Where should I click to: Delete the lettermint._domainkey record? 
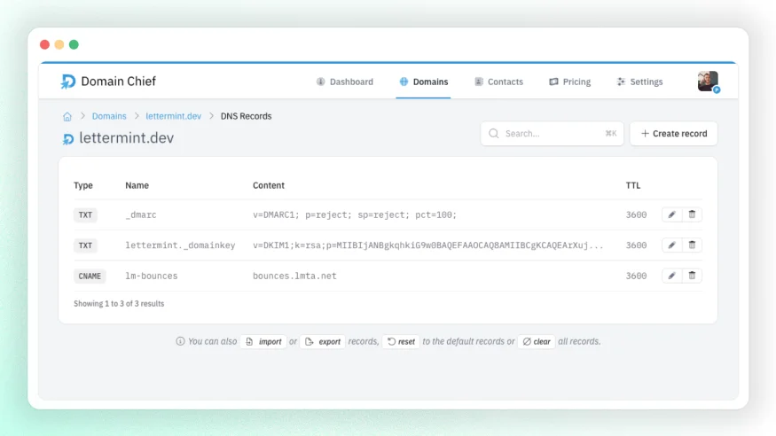tap(692, 245)
